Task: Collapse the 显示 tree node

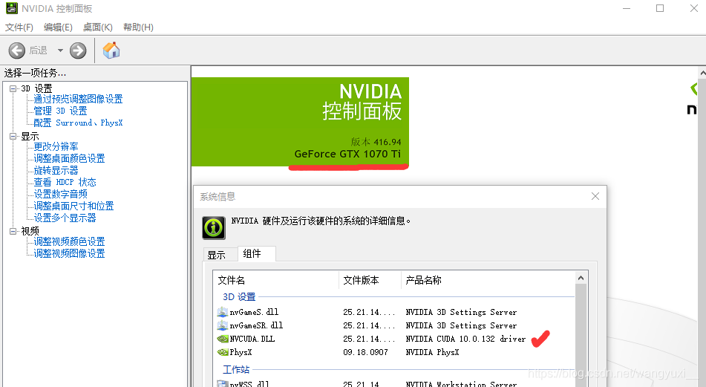Action: click(13, 136)
